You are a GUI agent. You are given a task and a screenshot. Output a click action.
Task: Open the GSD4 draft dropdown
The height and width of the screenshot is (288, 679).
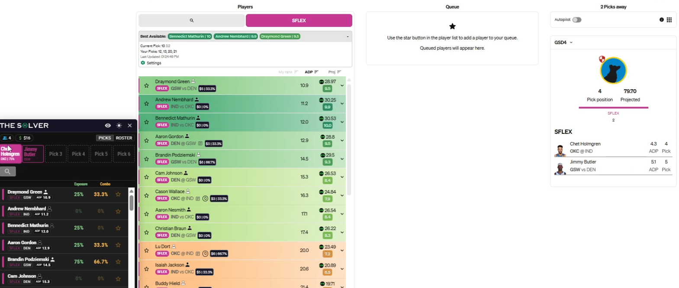tap(563, 42)
